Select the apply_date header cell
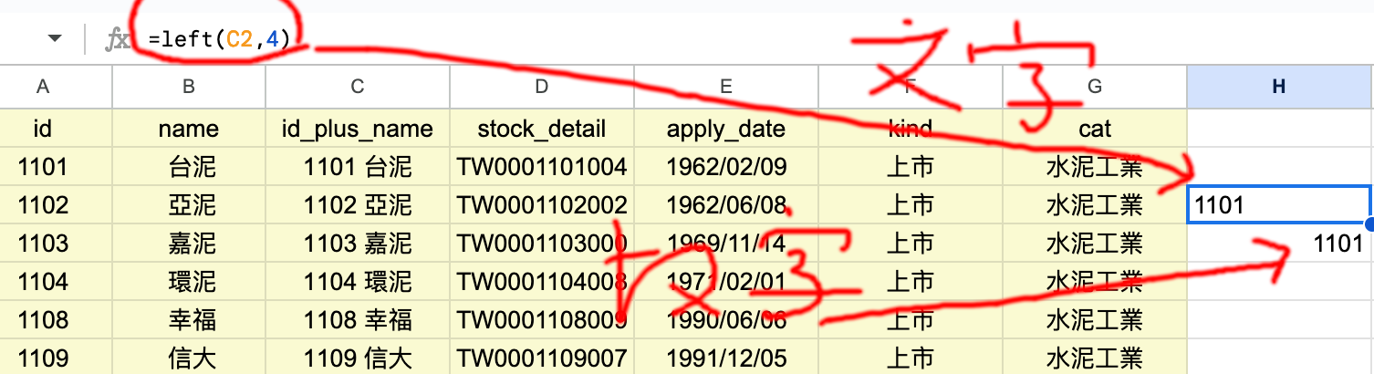The image size is (1374, 374). point(725,129)
